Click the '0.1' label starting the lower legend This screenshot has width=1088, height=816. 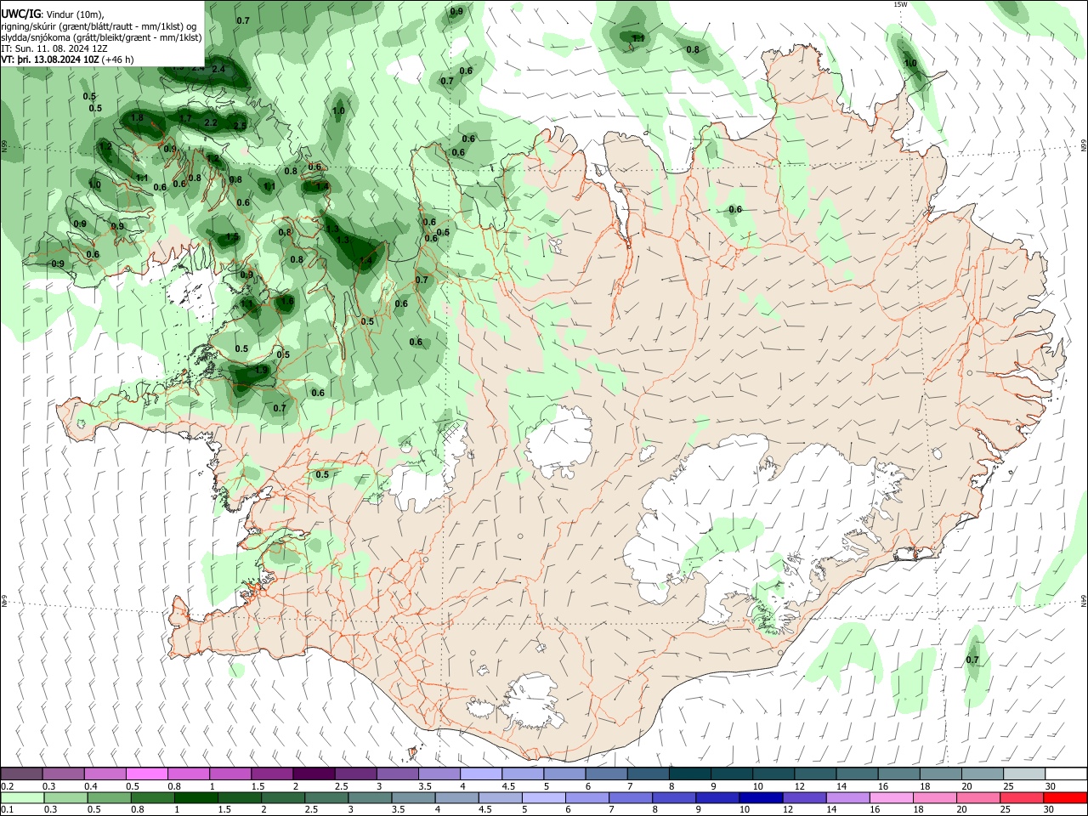[x=7, y=810]
